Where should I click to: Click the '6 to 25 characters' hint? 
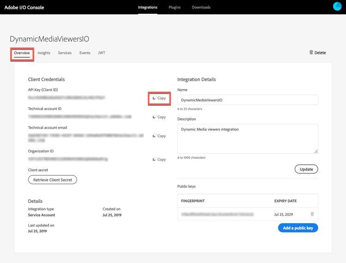tap(190, 109)
